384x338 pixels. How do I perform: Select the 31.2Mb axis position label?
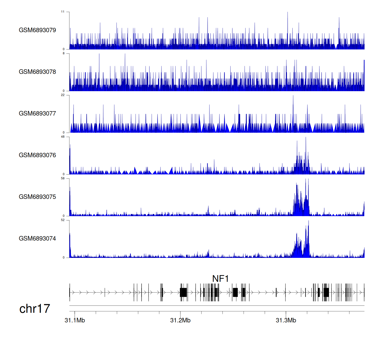tap(180, 320)
